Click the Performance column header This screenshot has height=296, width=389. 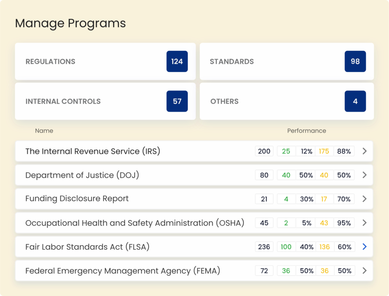307,131
